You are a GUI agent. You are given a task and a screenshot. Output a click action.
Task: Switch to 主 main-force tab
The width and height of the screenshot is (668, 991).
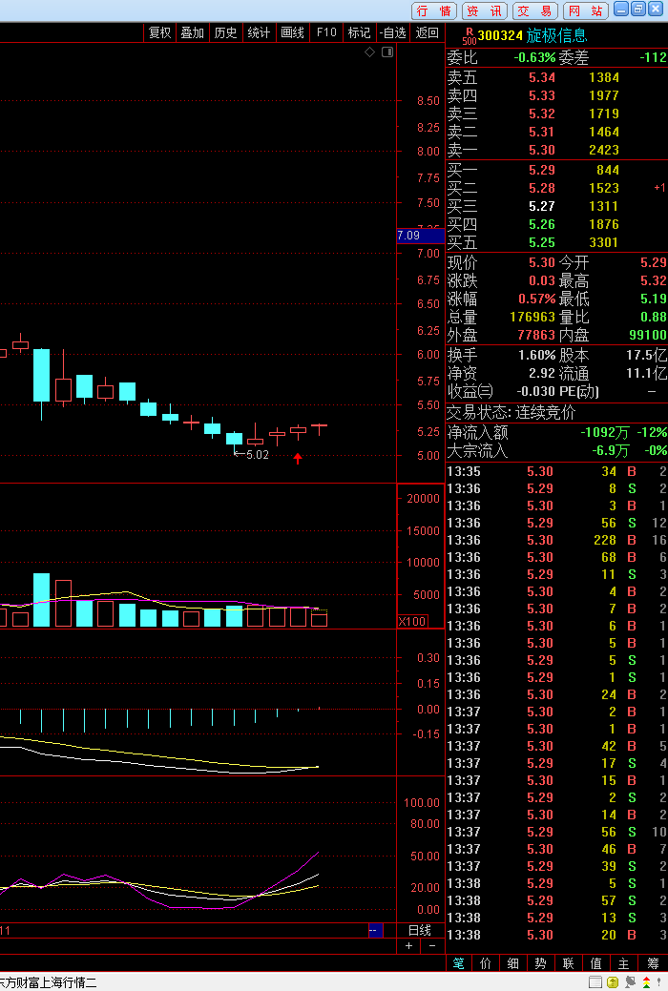624,963
